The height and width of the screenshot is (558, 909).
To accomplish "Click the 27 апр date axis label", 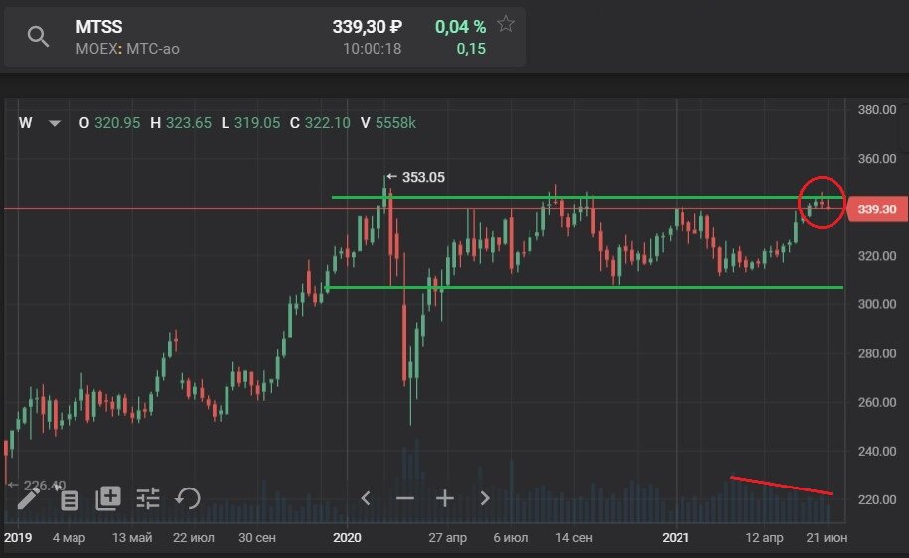I will (447, 538).
